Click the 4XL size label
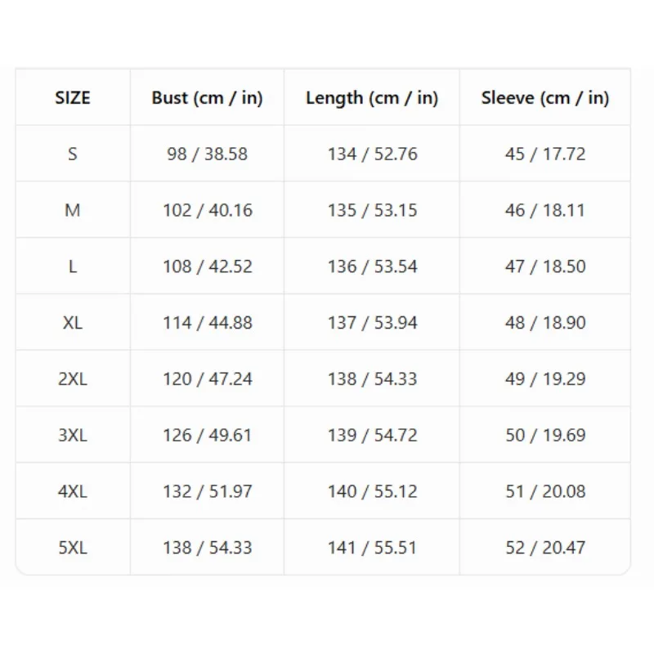 coord(73,491)
